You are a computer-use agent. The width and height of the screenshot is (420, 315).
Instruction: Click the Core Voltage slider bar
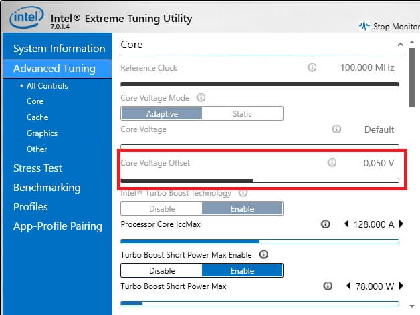tap(259, 146)
